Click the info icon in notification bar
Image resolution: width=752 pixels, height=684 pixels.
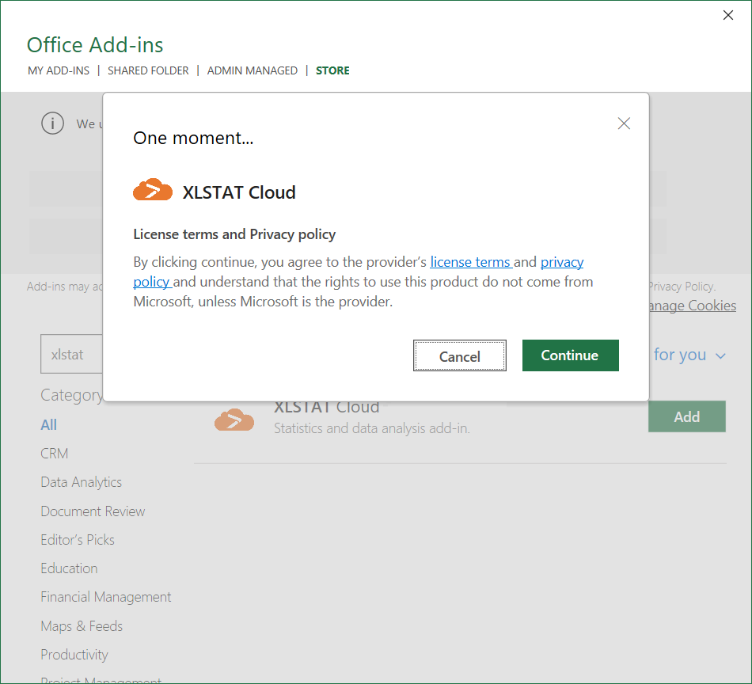click(52, 123)
